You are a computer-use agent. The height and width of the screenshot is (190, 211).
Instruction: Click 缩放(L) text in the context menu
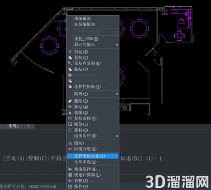click(x=81, y=124)
